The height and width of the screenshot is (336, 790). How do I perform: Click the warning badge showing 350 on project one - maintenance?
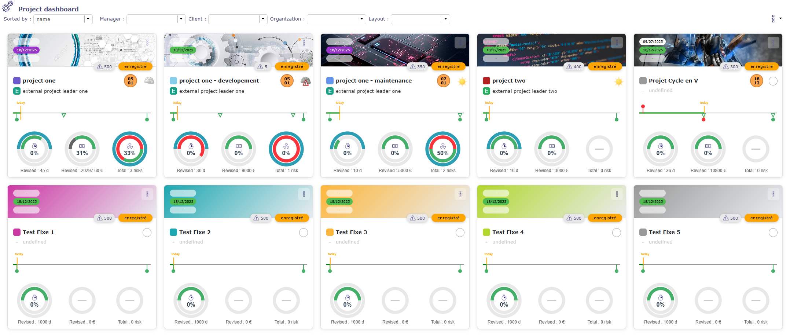pyautogui.click(x=417, y=67)
